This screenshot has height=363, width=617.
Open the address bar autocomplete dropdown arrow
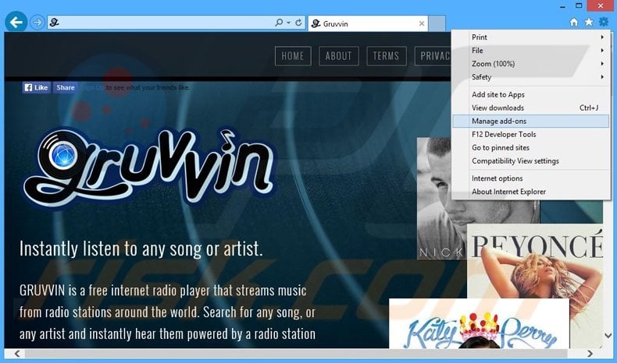tap(288, 23)
